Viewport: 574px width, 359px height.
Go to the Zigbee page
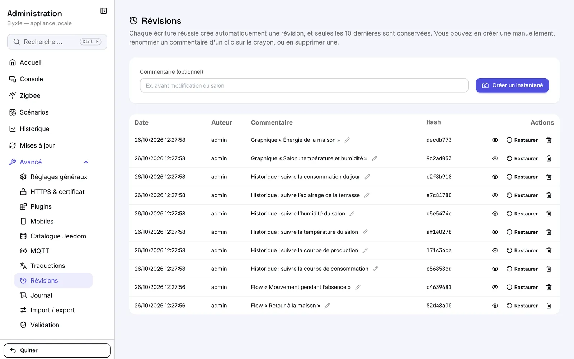coord(50,95)
